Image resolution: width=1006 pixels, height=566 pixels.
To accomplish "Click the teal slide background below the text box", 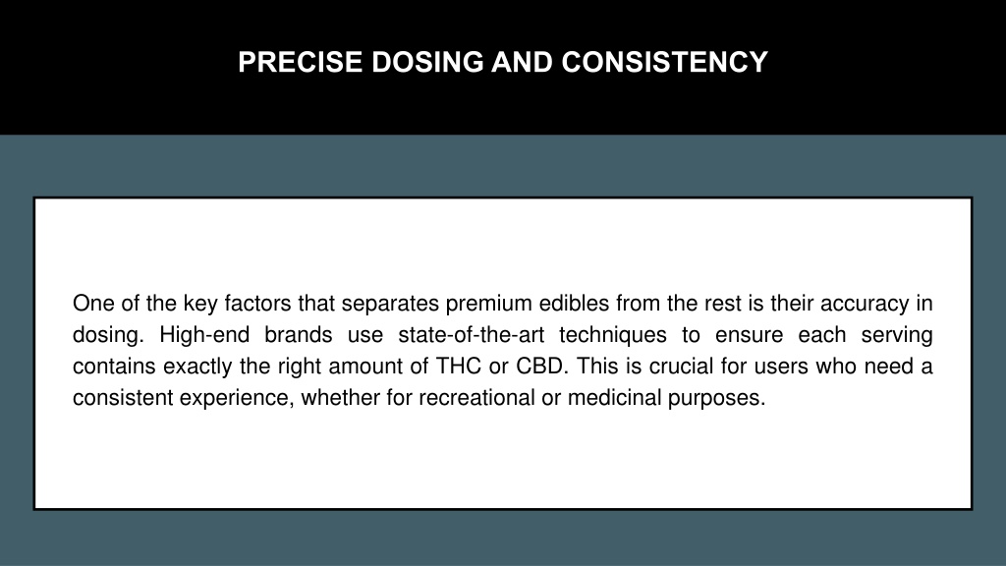I will pos(503,539).
